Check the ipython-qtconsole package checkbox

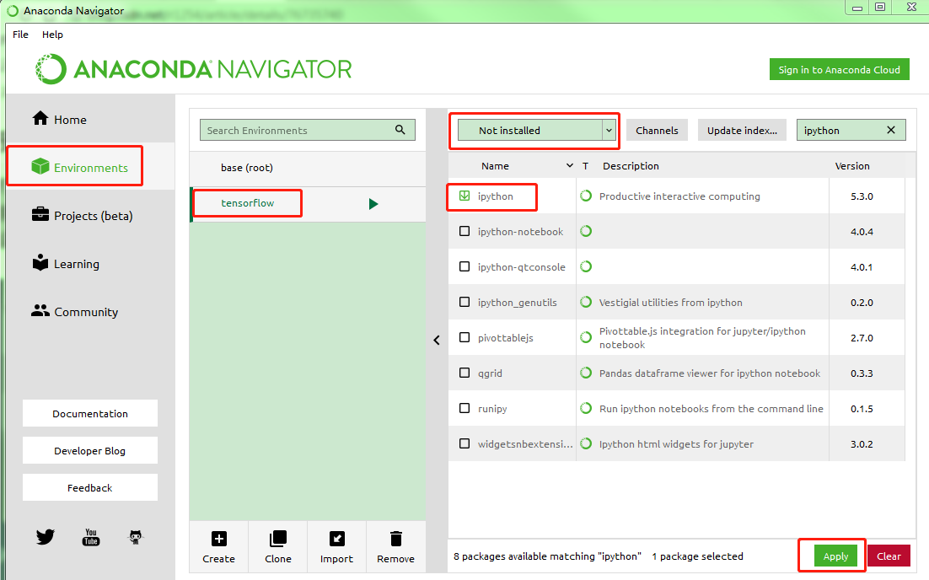464,266
